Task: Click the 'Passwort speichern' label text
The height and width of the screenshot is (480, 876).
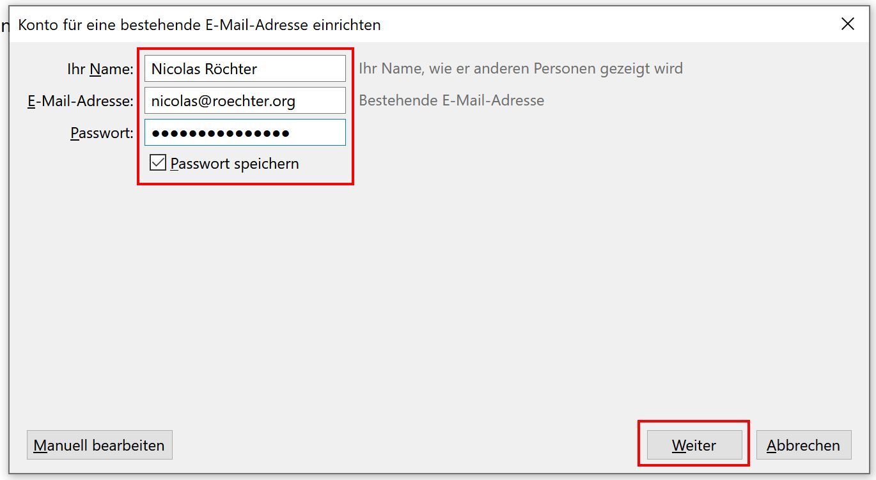Action: pyautogui.click(x=235, y=164)
